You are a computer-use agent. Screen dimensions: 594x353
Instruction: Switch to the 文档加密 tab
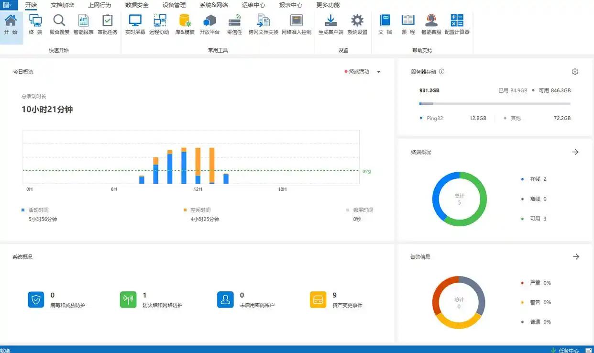click(62, 5)
